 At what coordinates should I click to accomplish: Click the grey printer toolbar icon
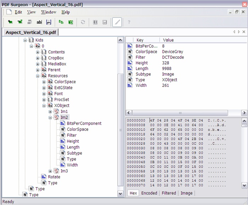tap(30, 22)
